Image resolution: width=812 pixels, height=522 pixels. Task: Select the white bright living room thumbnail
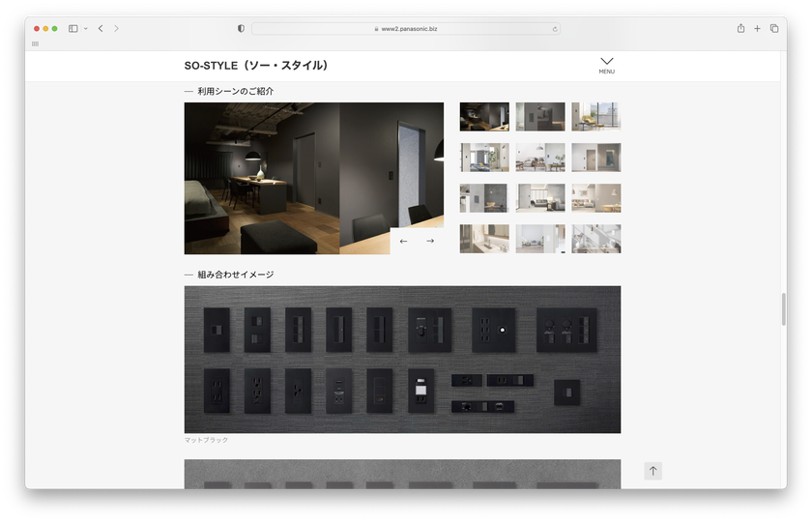click(x=540, y=239)
